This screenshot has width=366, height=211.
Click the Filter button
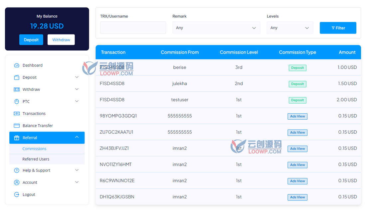338,28
